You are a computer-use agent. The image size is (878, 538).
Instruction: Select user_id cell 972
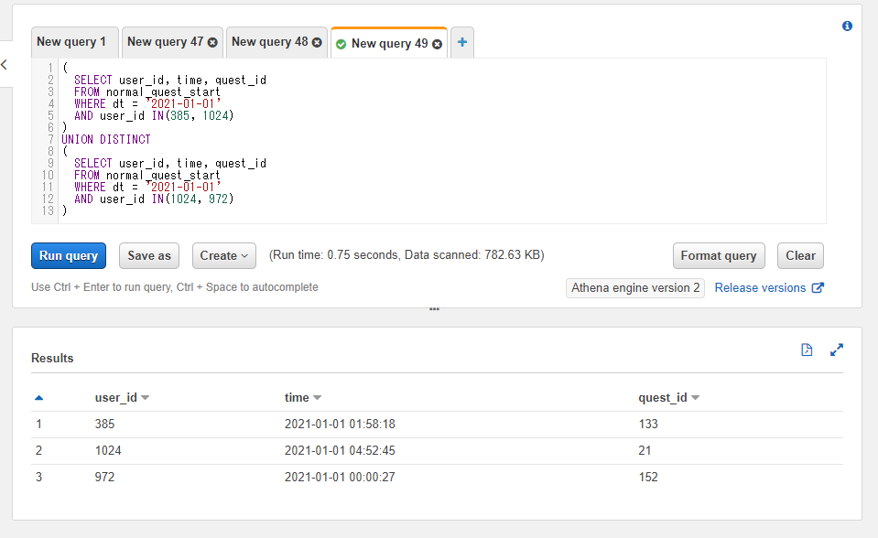click(x=104, y=477)
